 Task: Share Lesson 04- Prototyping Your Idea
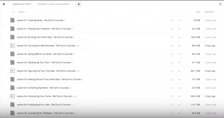pos(172,105)
